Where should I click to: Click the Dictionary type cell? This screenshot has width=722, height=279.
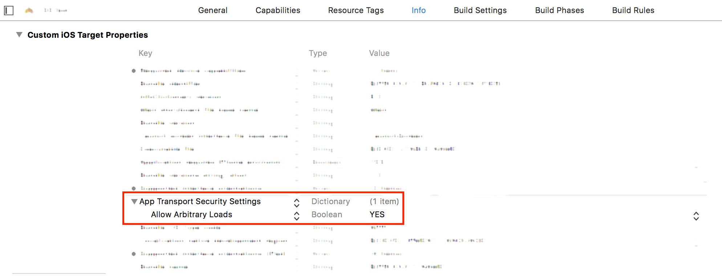330,202
